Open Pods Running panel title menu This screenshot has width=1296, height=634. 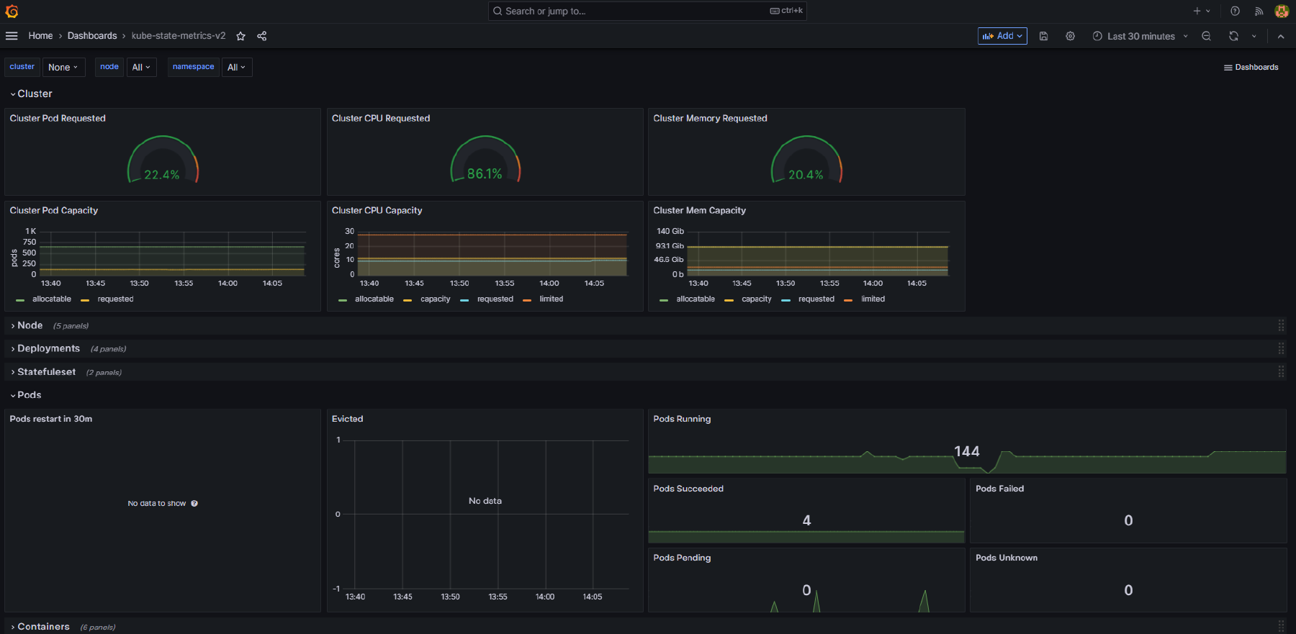coord(682,419)
